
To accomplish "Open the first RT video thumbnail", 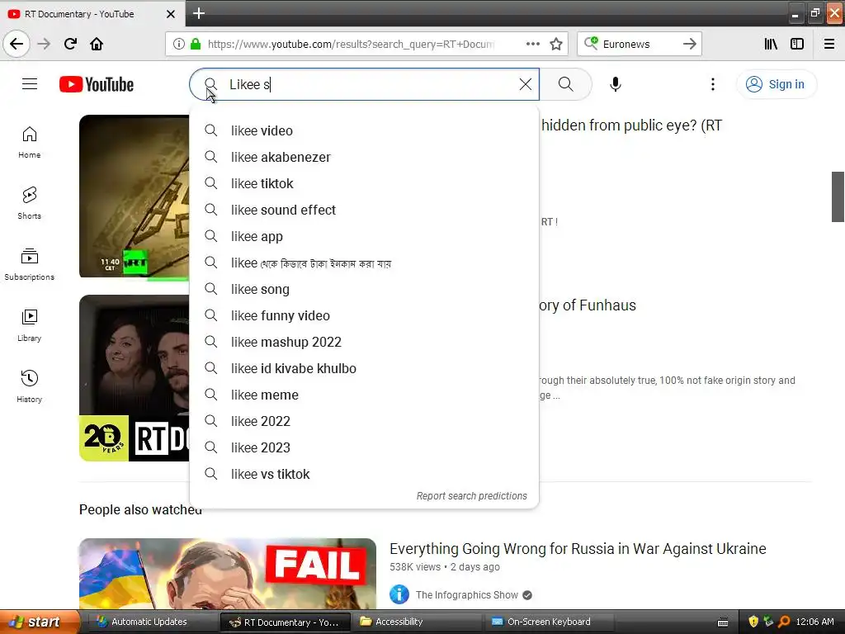I will click(135, 196).
